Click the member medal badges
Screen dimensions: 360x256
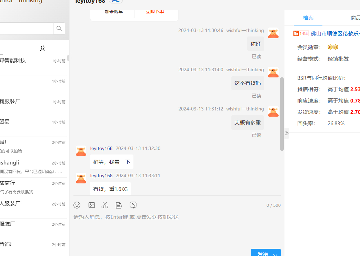[x=333, y=47]
